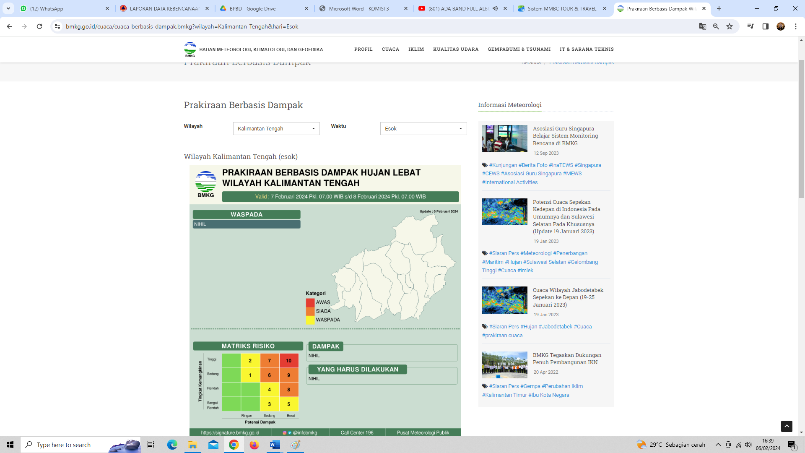Close the BPBD Google Drive tab

tap(306, 8)
